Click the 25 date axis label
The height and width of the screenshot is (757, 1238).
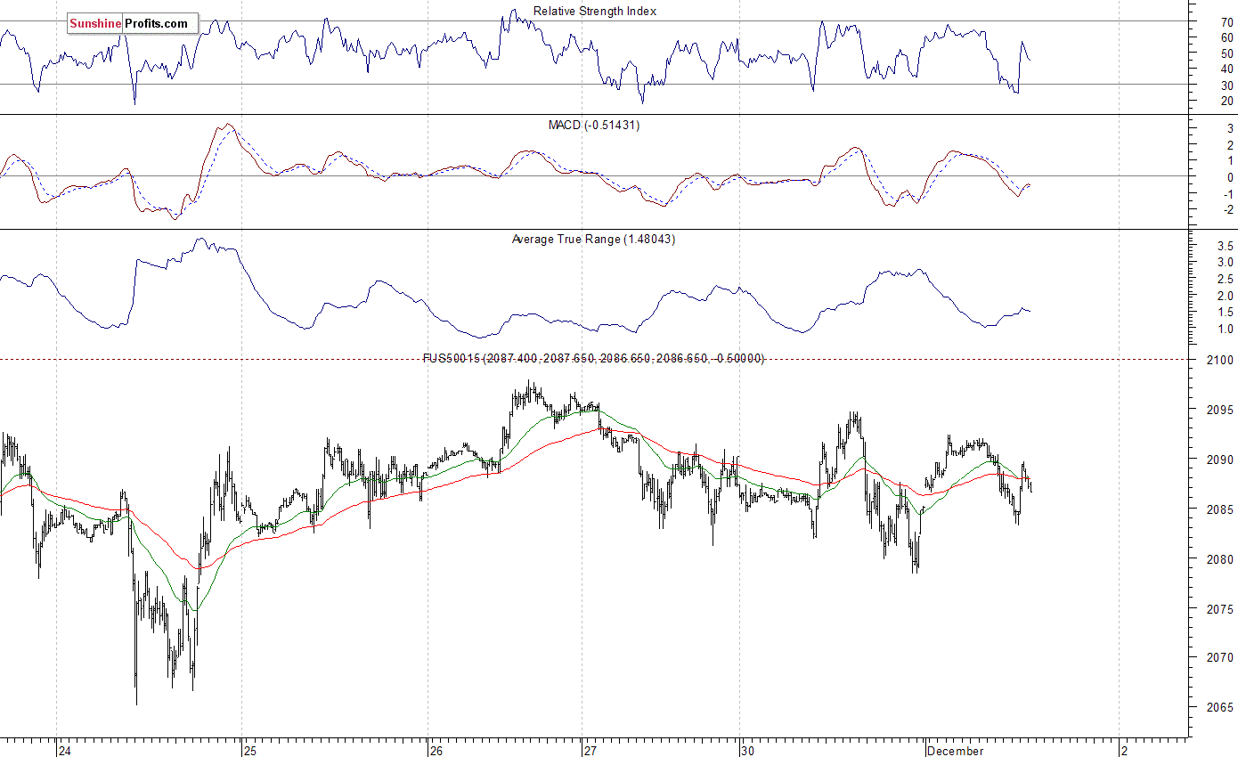point(250,751)
